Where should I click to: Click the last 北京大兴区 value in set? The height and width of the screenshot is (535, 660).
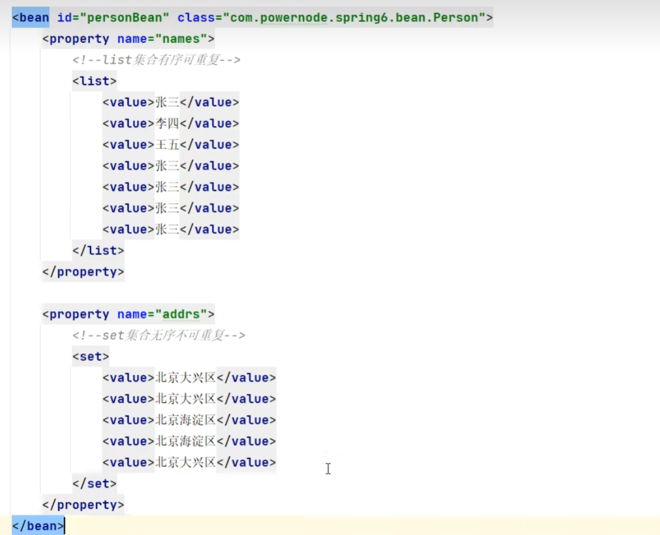[185, 462]
